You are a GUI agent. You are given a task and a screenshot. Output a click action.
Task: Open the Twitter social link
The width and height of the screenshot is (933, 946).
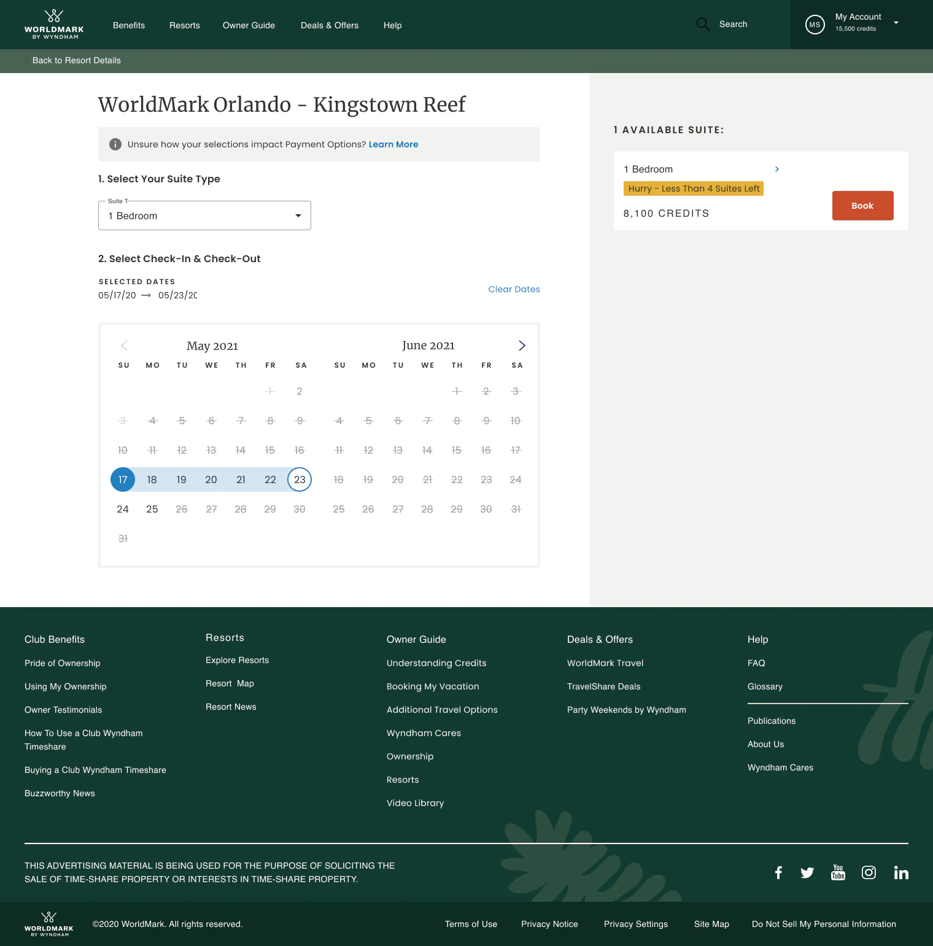[x=807, y=872]
